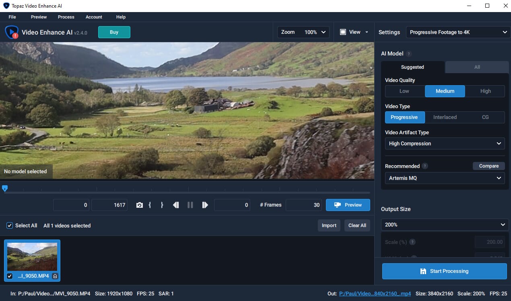Click the Clear All button
This screenshot has width=511, height=301.
[357, 225]
